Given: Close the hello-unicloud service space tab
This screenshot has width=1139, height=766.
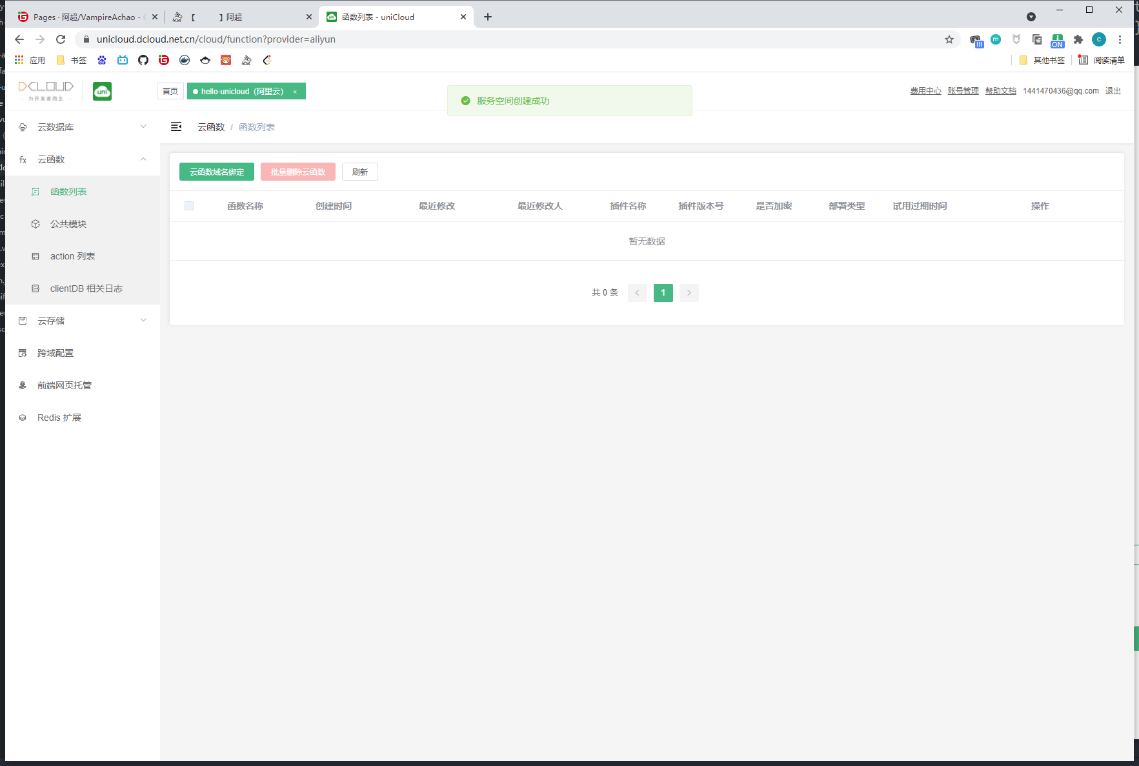Looking at the screenshot, I should click(295, 92).
